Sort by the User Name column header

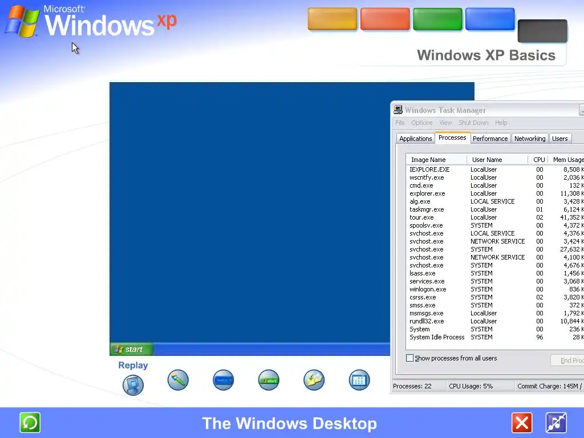click(497, 160)
